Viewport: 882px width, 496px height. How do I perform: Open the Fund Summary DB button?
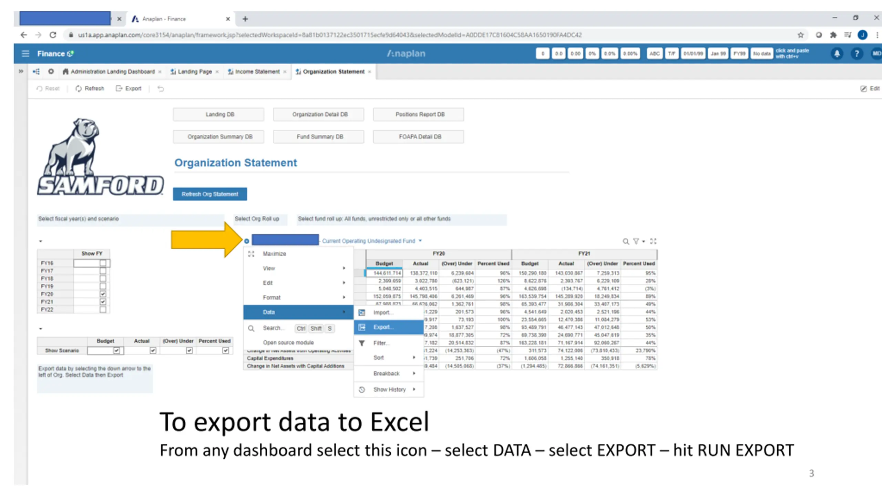[319, 137]
